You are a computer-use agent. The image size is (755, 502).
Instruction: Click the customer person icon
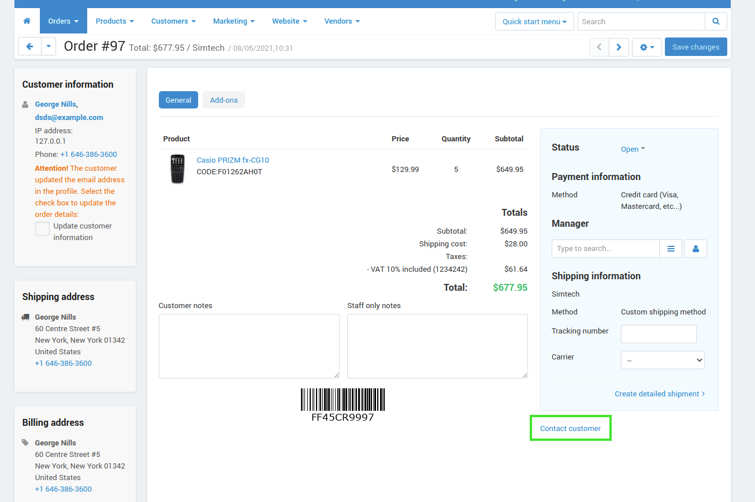tap(25, 105)
